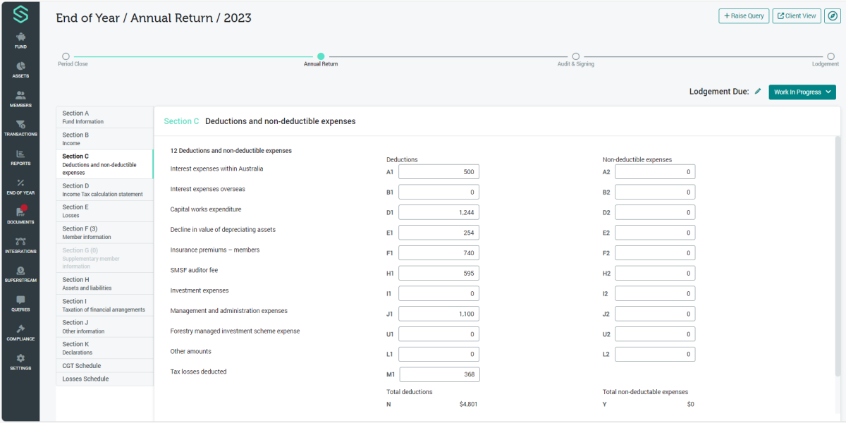The width and height of the screenshot is (846, 423).
Task: Click the SMSF auditor fee H1 field
Action: [439, 273]
